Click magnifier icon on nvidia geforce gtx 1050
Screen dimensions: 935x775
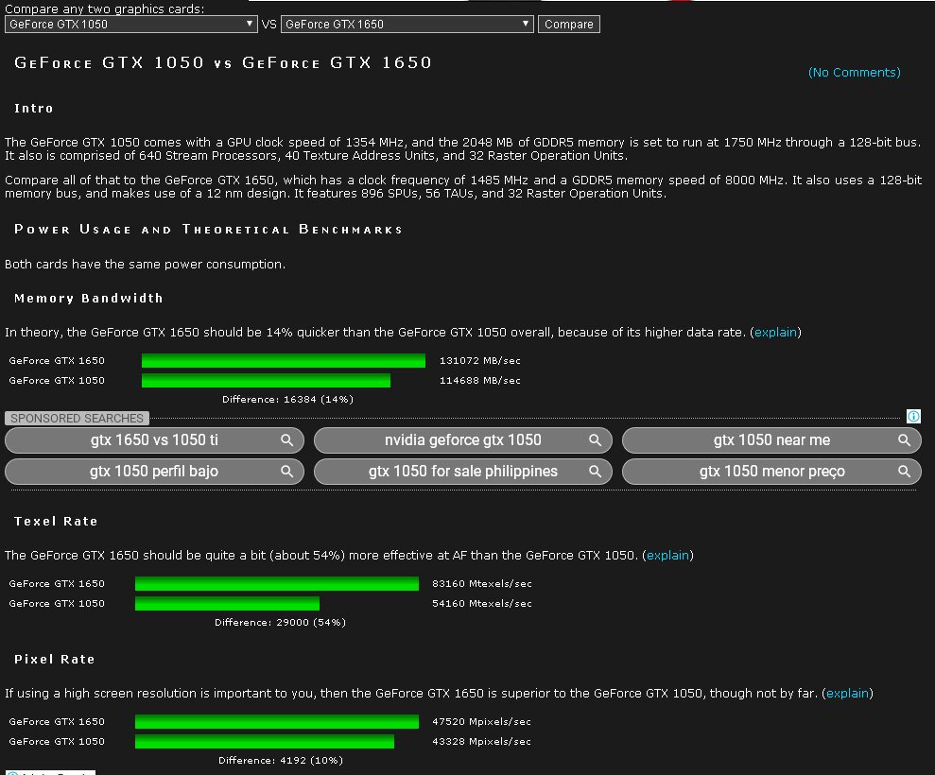point(595,440)
